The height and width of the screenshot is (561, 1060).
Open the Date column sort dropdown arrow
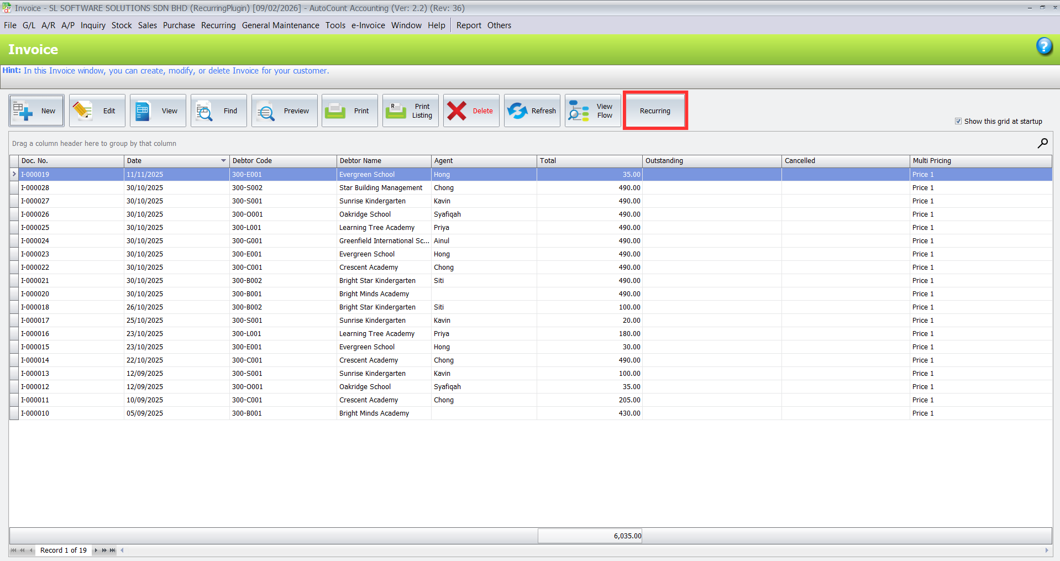tap(223, 161)
